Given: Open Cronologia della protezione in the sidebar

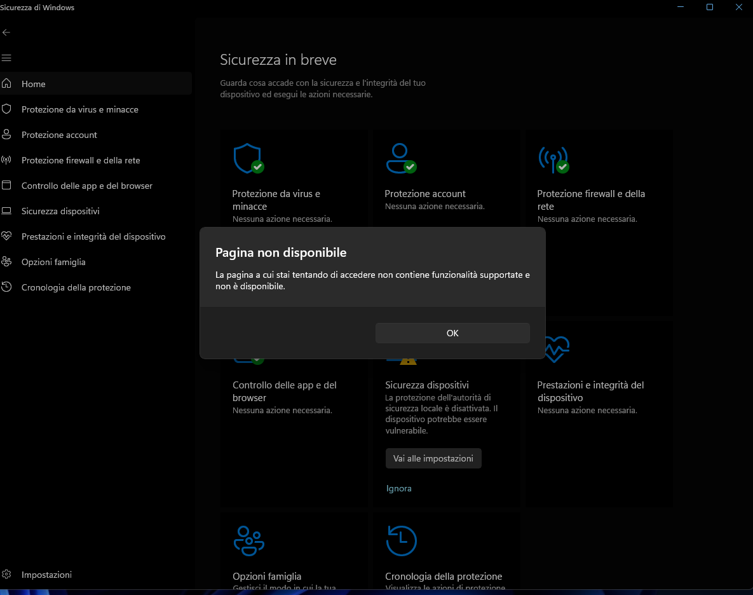Looking at the screenshot, I should (x=76, y=288).
